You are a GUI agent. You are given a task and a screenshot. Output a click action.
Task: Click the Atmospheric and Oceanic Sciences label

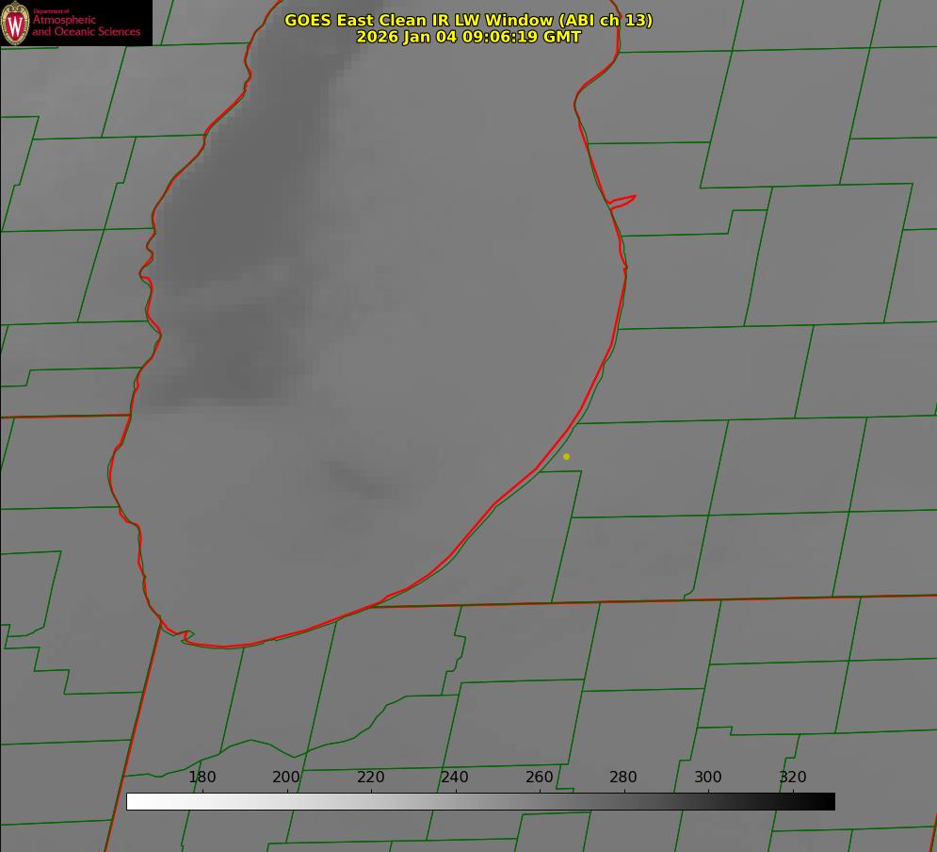[86, 25]
